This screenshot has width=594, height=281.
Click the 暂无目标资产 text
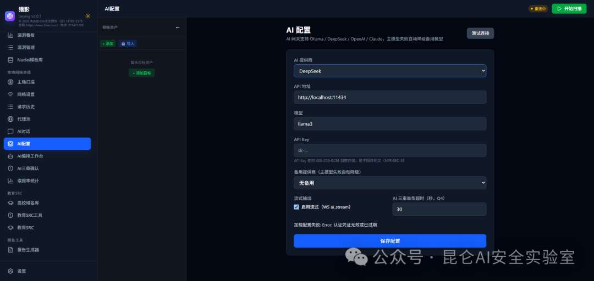(x=142, y=63)
